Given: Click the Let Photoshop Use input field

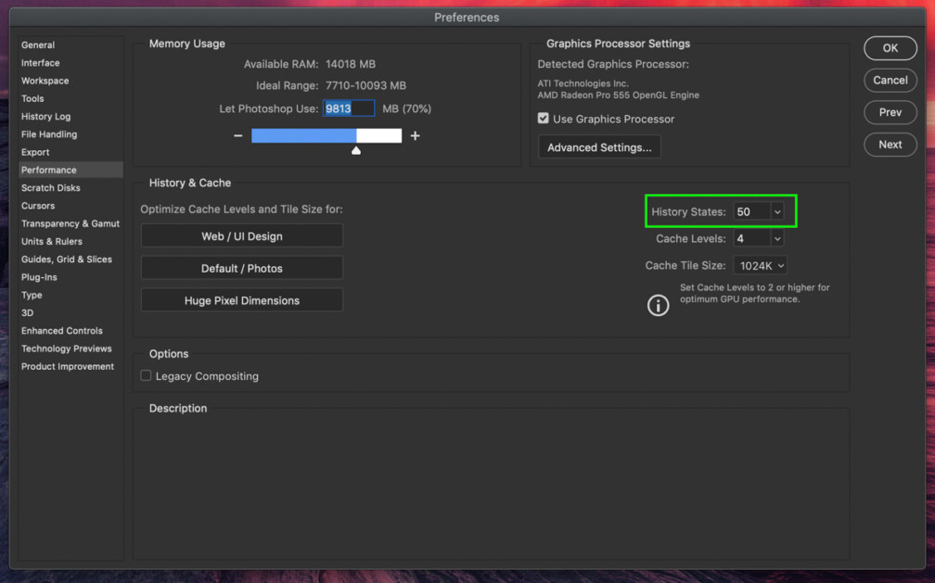Looking at the screenshot, I should point(349,108).
